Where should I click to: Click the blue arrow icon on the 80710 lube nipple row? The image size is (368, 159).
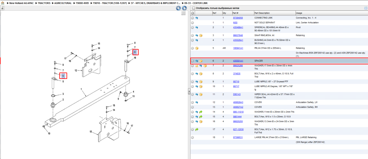pyautogui.click(x=197, y=82)
